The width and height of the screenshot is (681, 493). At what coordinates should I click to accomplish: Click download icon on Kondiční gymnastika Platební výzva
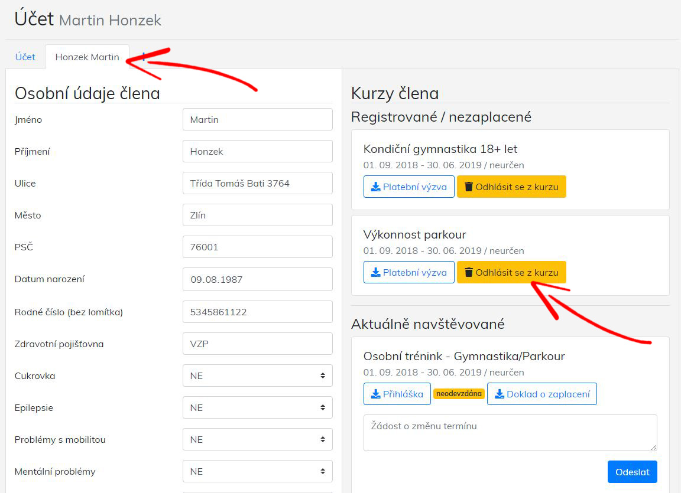pos(375,187)
